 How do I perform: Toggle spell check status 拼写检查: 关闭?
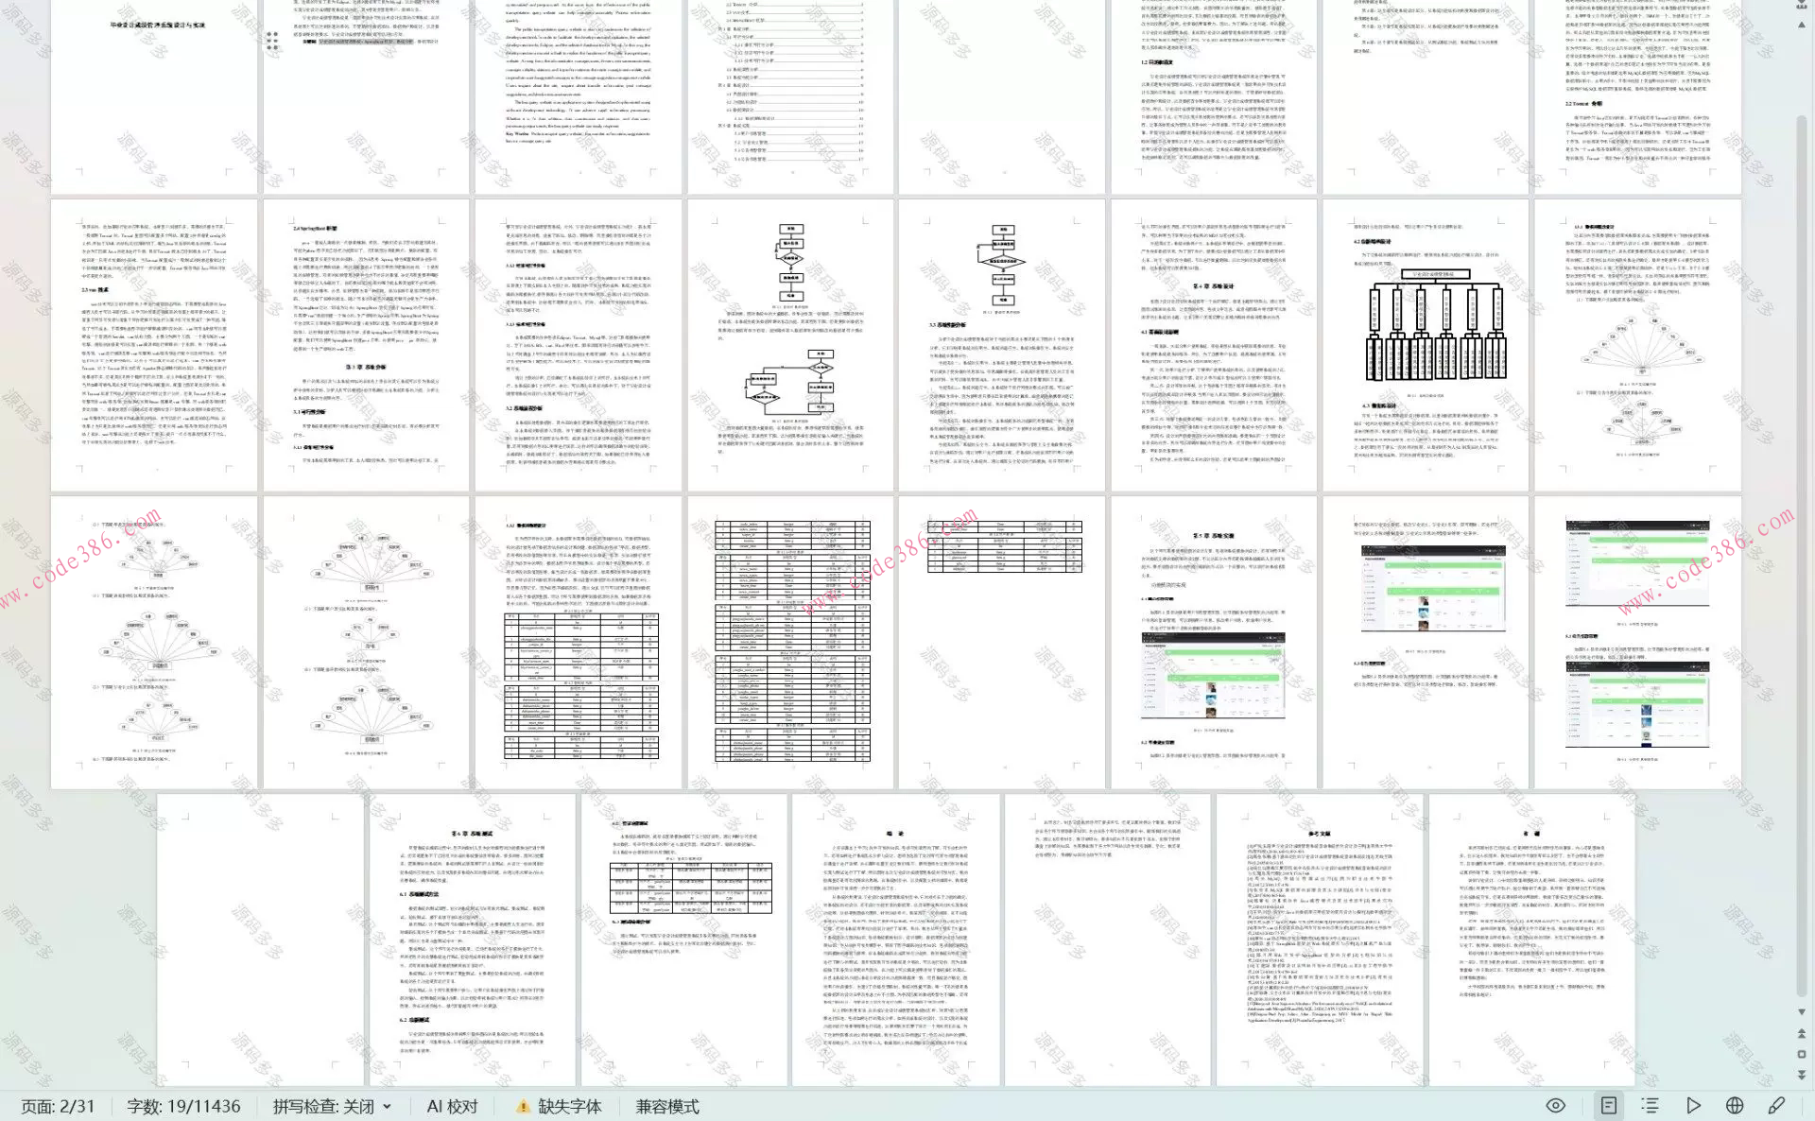click(323, 1106)
